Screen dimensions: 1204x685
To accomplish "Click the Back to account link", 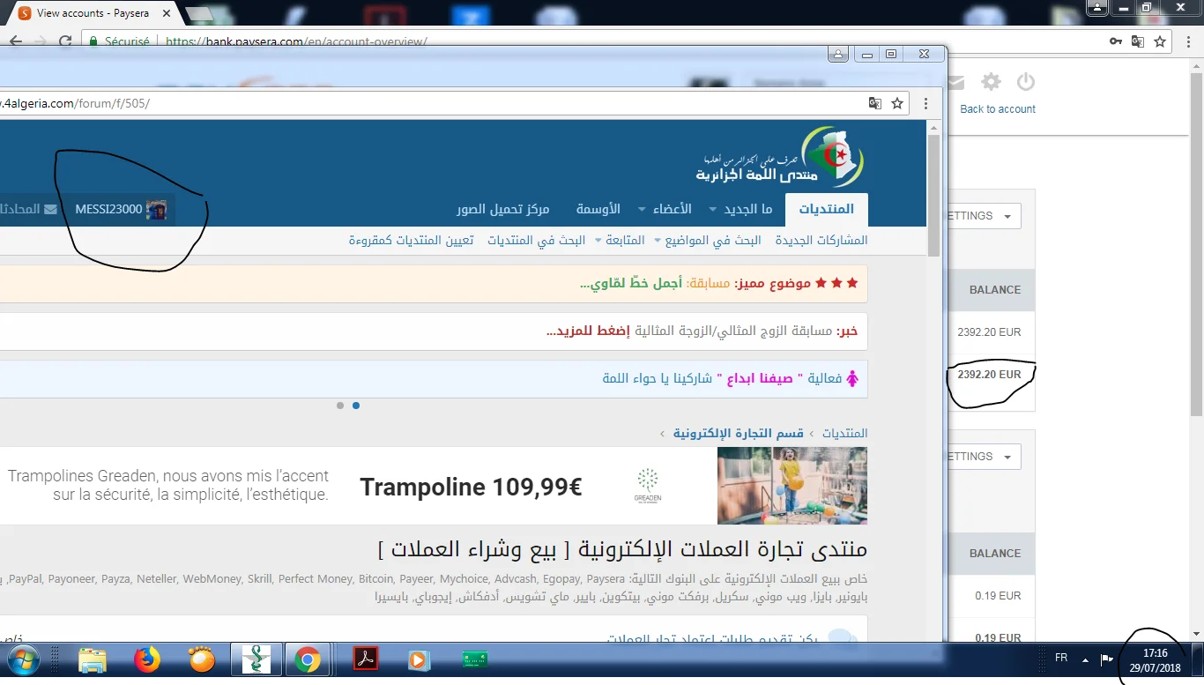I will (x=998, y=109).
